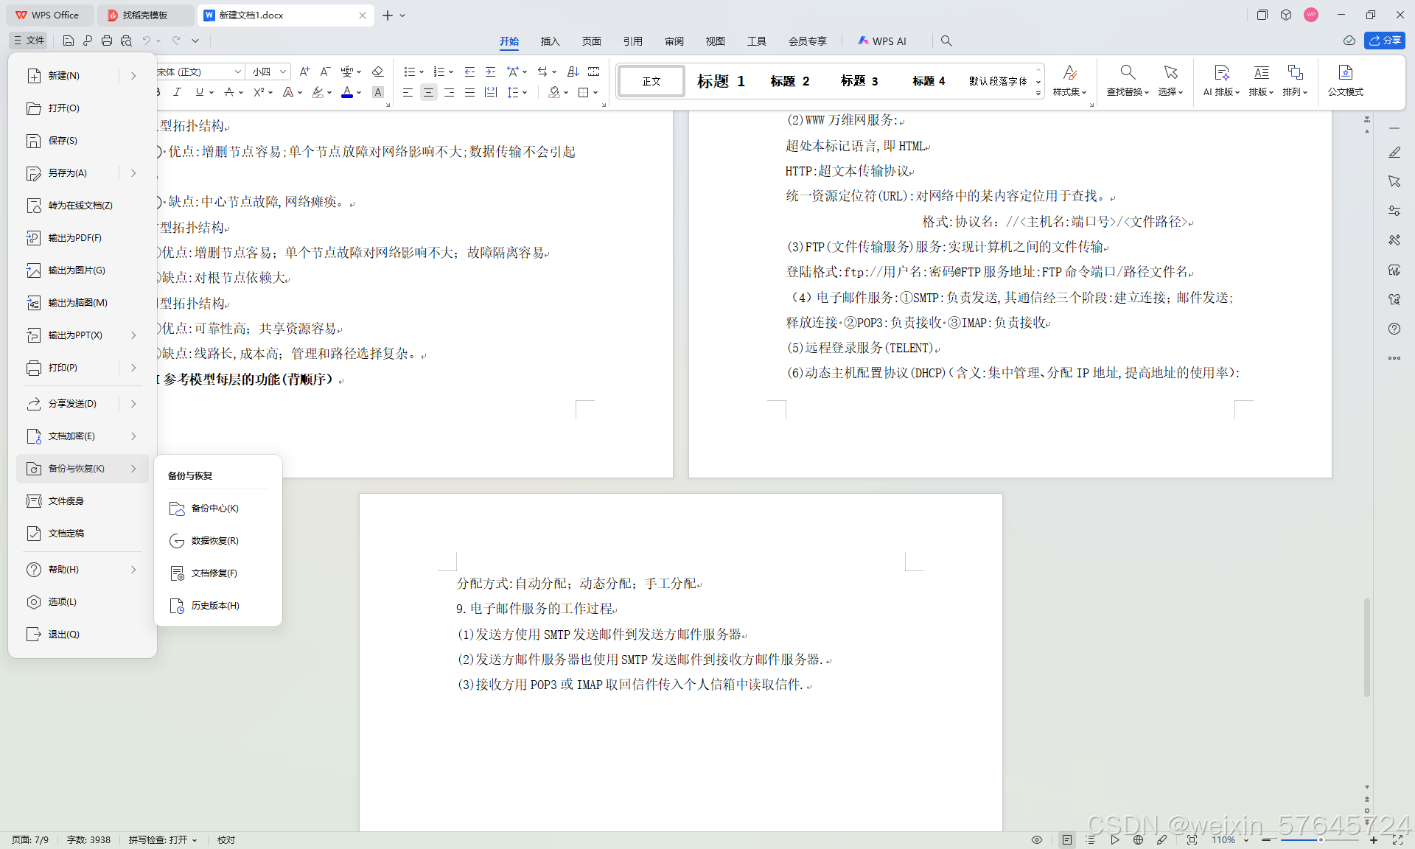Click the eye protection mode icon in status bar

point(1037,840)
